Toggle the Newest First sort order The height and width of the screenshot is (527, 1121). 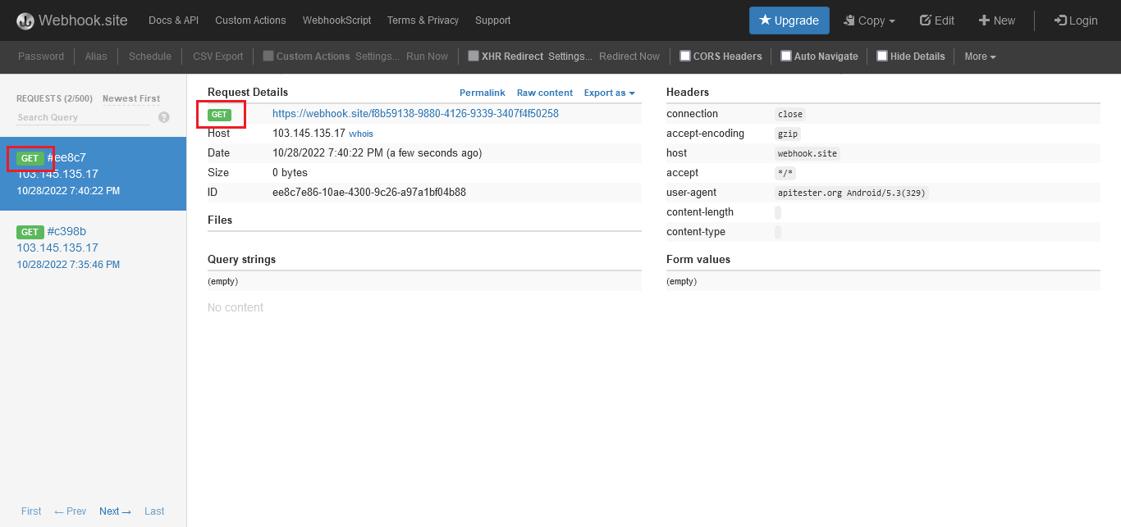point(131,98)
